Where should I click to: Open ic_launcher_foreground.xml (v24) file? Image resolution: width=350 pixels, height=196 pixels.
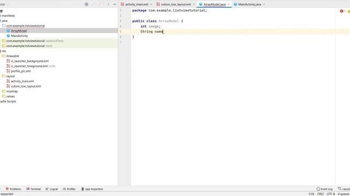pyautogui.click(x=33, y=66)
